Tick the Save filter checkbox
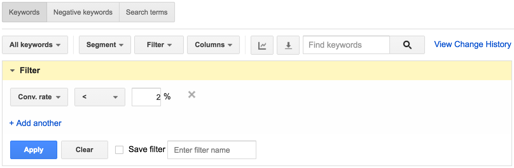The width and height of the screenshot is (514, 168). click(119, 150)
